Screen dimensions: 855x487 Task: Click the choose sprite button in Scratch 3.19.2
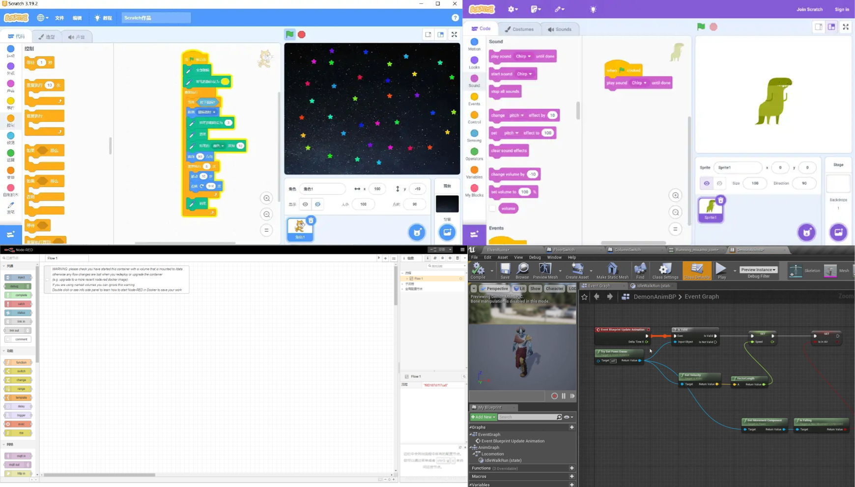click(x=417, y=232)
